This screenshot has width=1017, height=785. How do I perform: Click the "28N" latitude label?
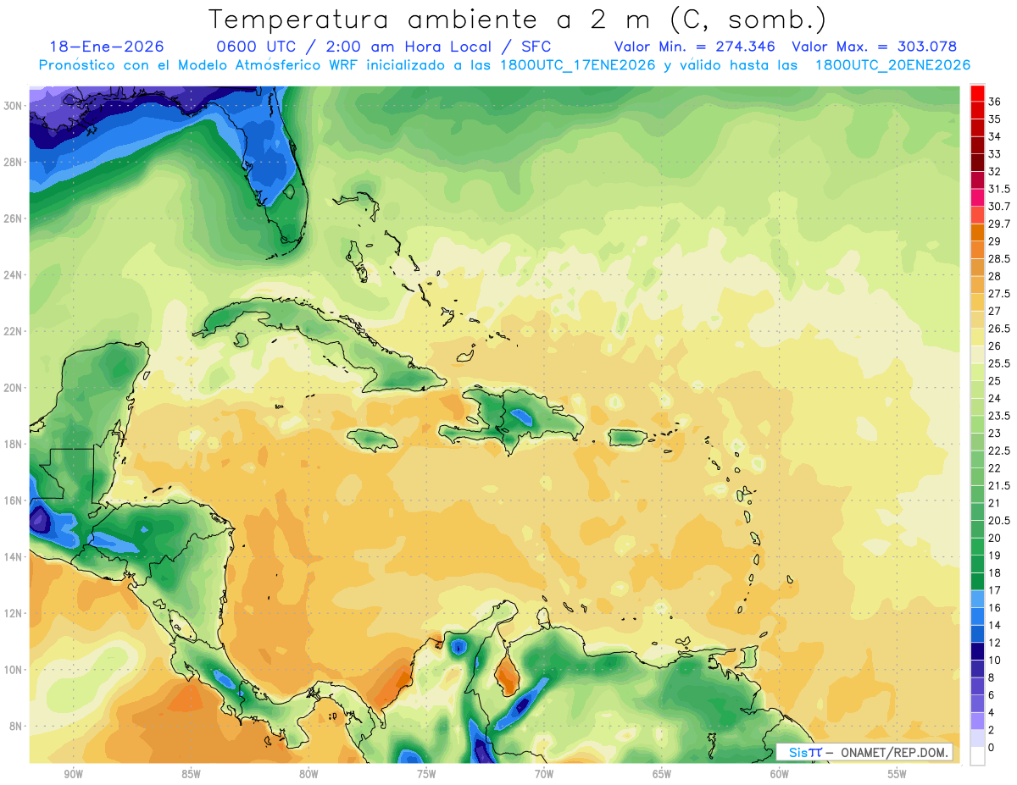coord(14,162)
